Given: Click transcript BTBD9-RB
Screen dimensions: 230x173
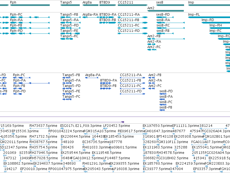Looking at the screenshot, I should click(x=108, y=23).
